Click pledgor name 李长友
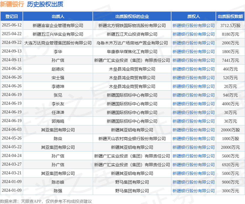The image size is (245, 204). [58, 104]
